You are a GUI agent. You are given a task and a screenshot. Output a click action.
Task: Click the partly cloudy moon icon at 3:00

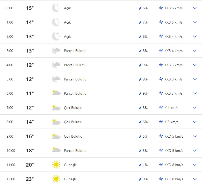pos(56,51)
